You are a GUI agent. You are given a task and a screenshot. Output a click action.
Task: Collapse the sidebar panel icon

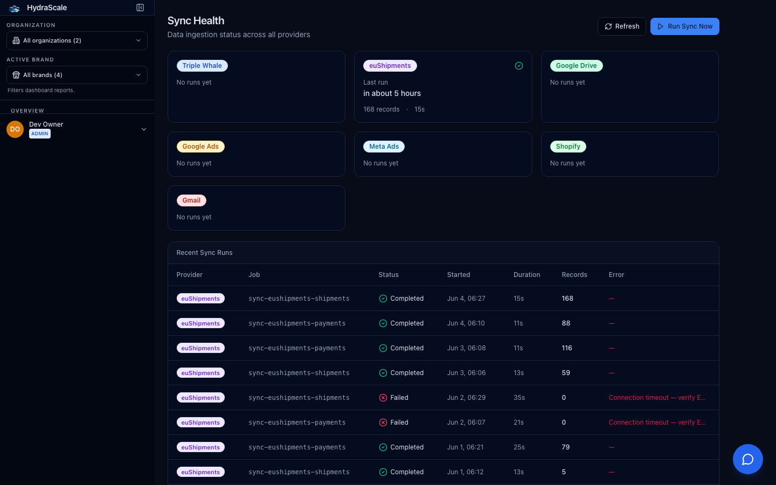pos(140,8)
